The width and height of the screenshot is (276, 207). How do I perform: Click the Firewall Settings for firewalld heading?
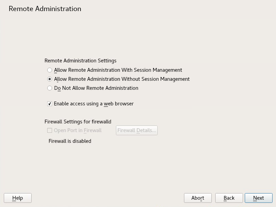(x=78, y=121)
